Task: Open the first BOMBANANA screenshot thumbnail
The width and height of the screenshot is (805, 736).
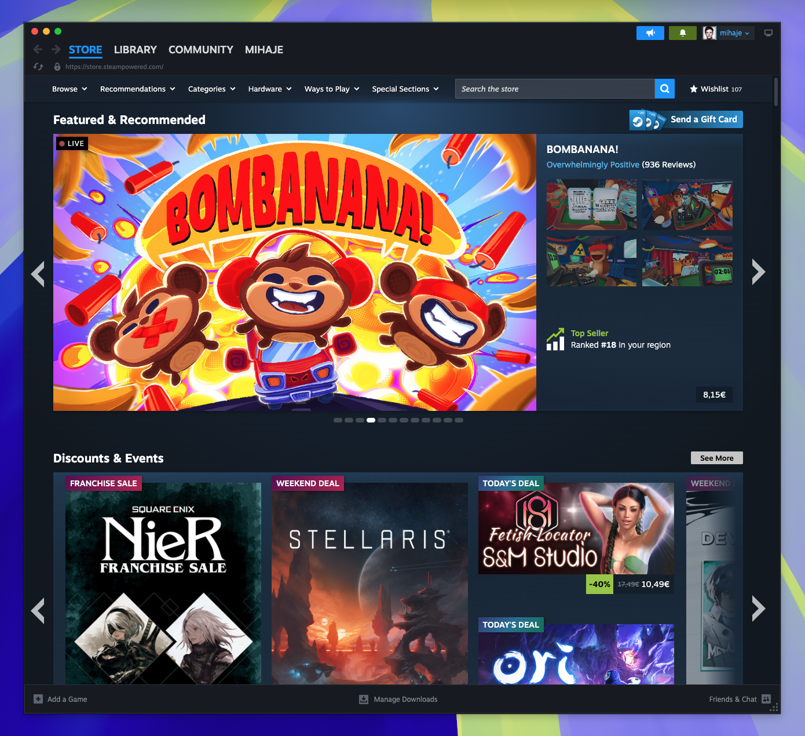Action: pos(591,205)
